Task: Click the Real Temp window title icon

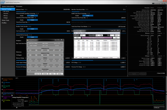Action: (28, 40)
